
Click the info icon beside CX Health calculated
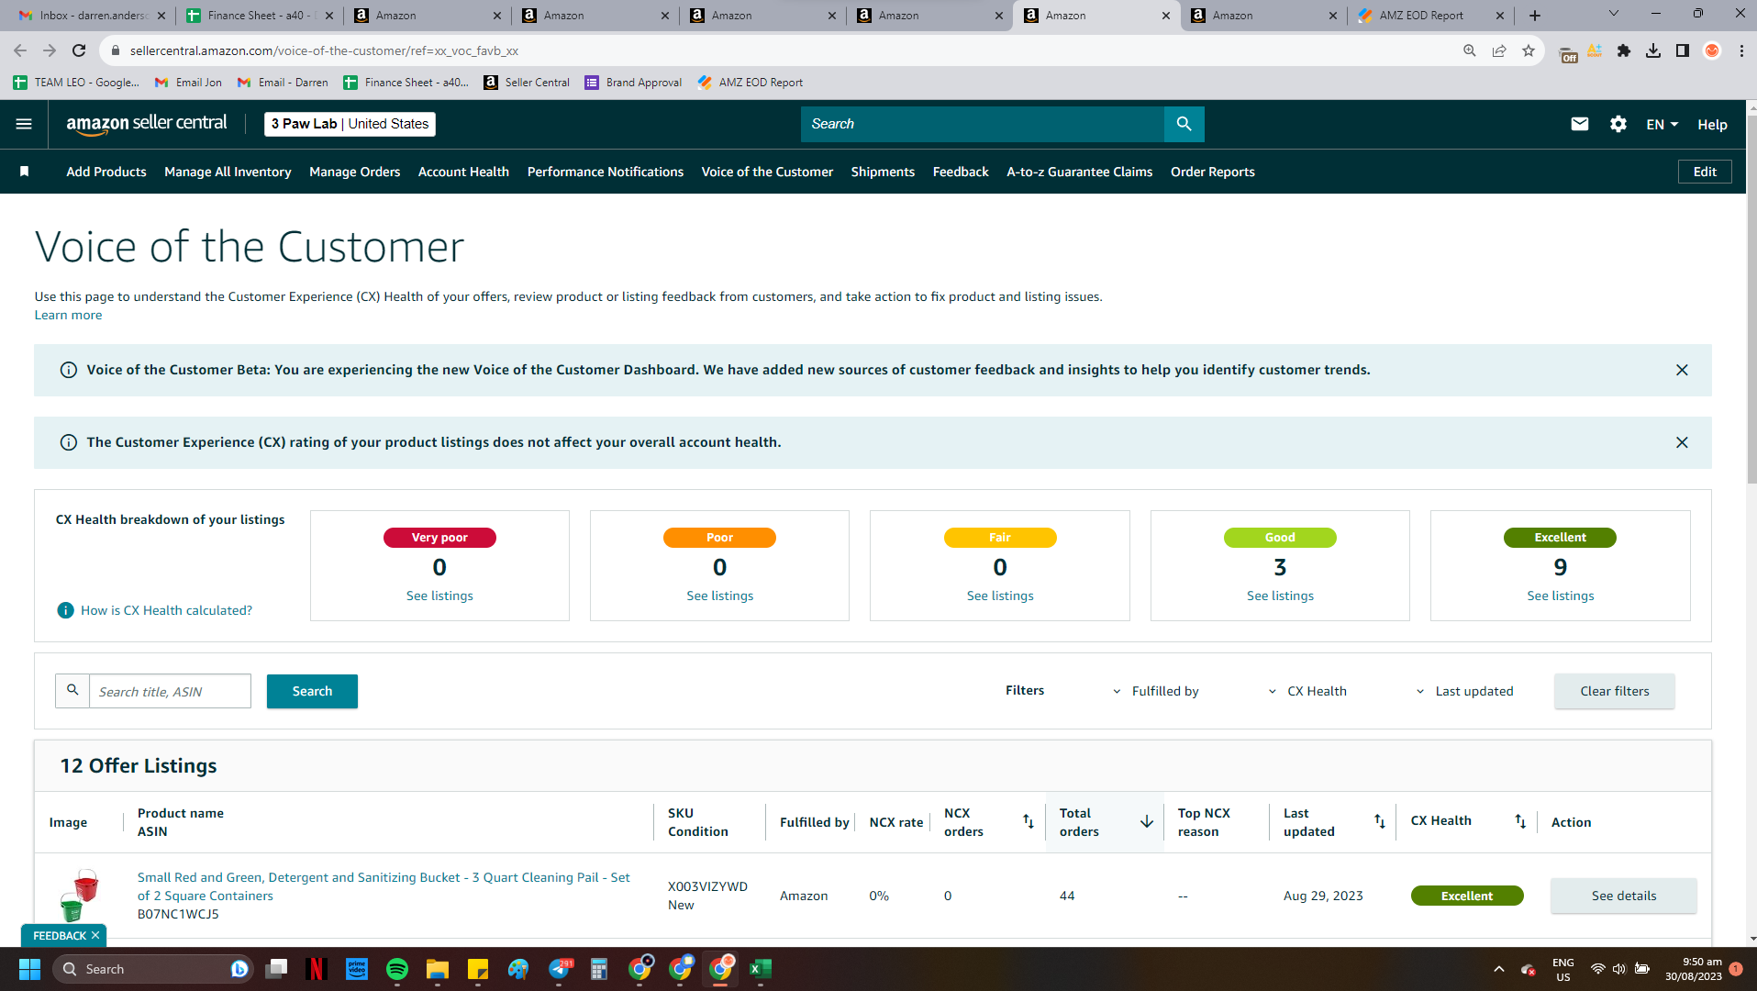(65, 610)
